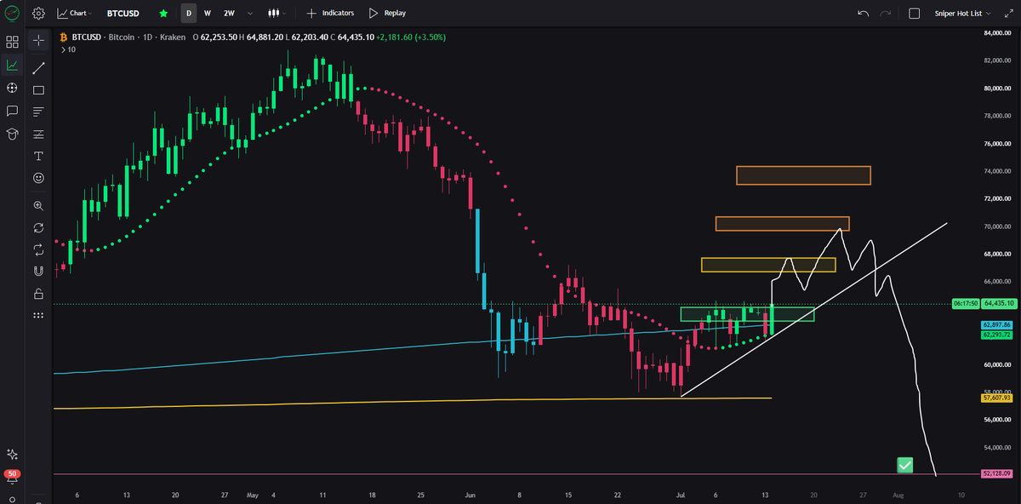
Task: Open the chat bubble icon in sidebar
Action: coord(12,111)
